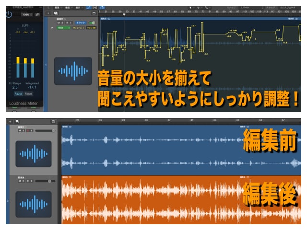This screenshot has width=307, height=230.
Task: Open the 100% view size dropdown
Action: [x=27, y=15]
